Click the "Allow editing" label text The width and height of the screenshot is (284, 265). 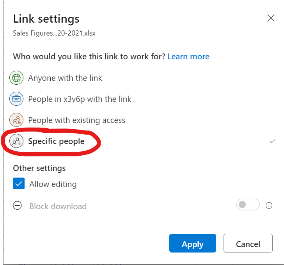[x=53, y=184]
